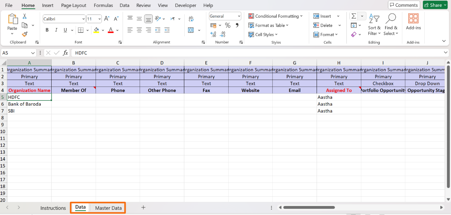Apply Percent Style number format
Image resolution: width=451 pixels, height=215 pixels.
(x=228, y=25)
